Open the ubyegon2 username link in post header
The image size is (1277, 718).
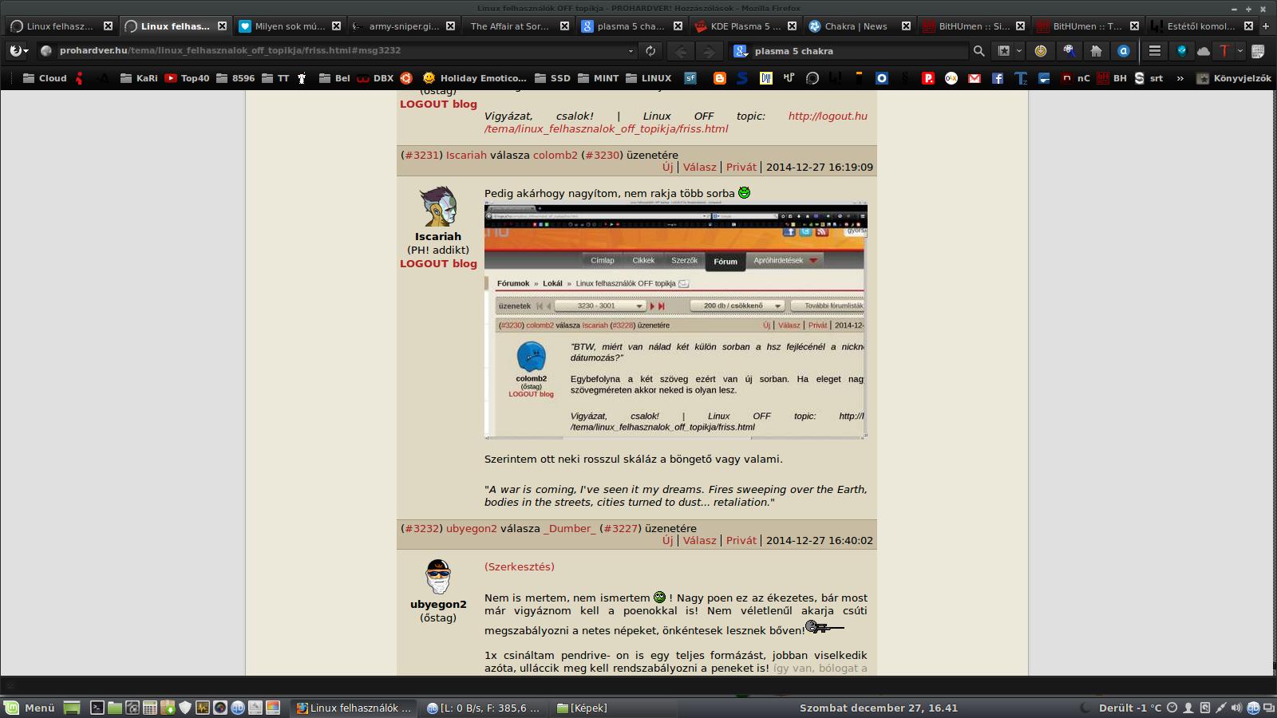point(472,529)
